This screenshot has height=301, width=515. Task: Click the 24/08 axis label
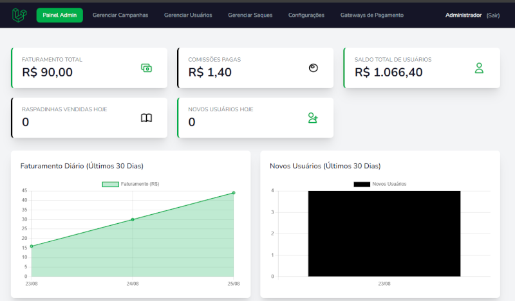pyautogui.click(x=133, y=284)
